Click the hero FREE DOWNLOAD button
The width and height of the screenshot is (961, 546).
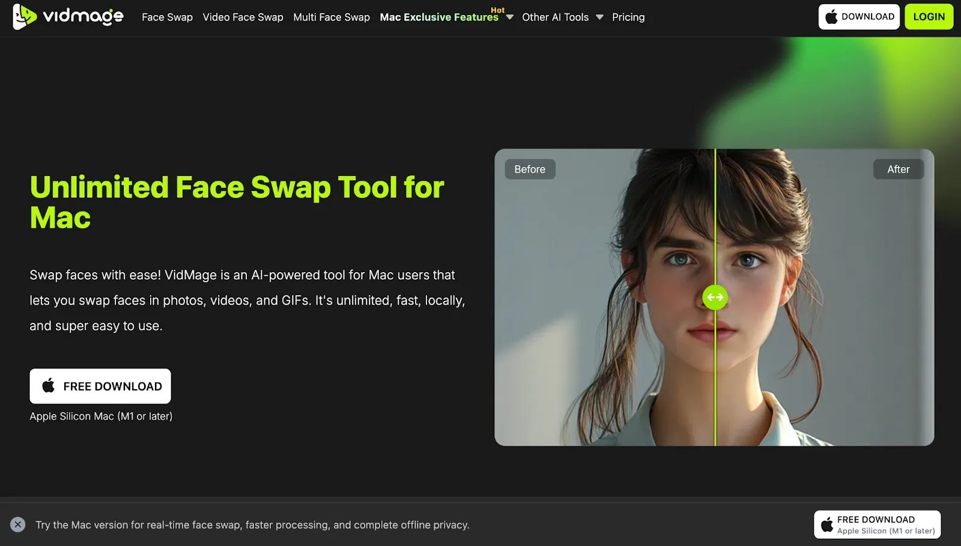pyautogui.click(x=100, y=386)
